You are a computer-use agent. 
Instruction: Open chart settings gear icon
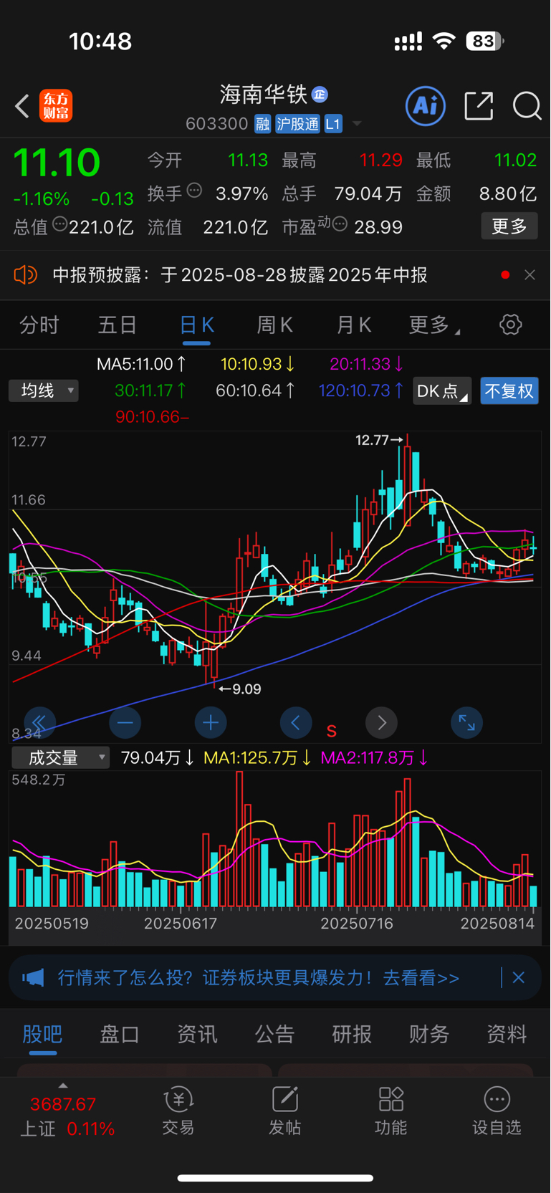510,325
